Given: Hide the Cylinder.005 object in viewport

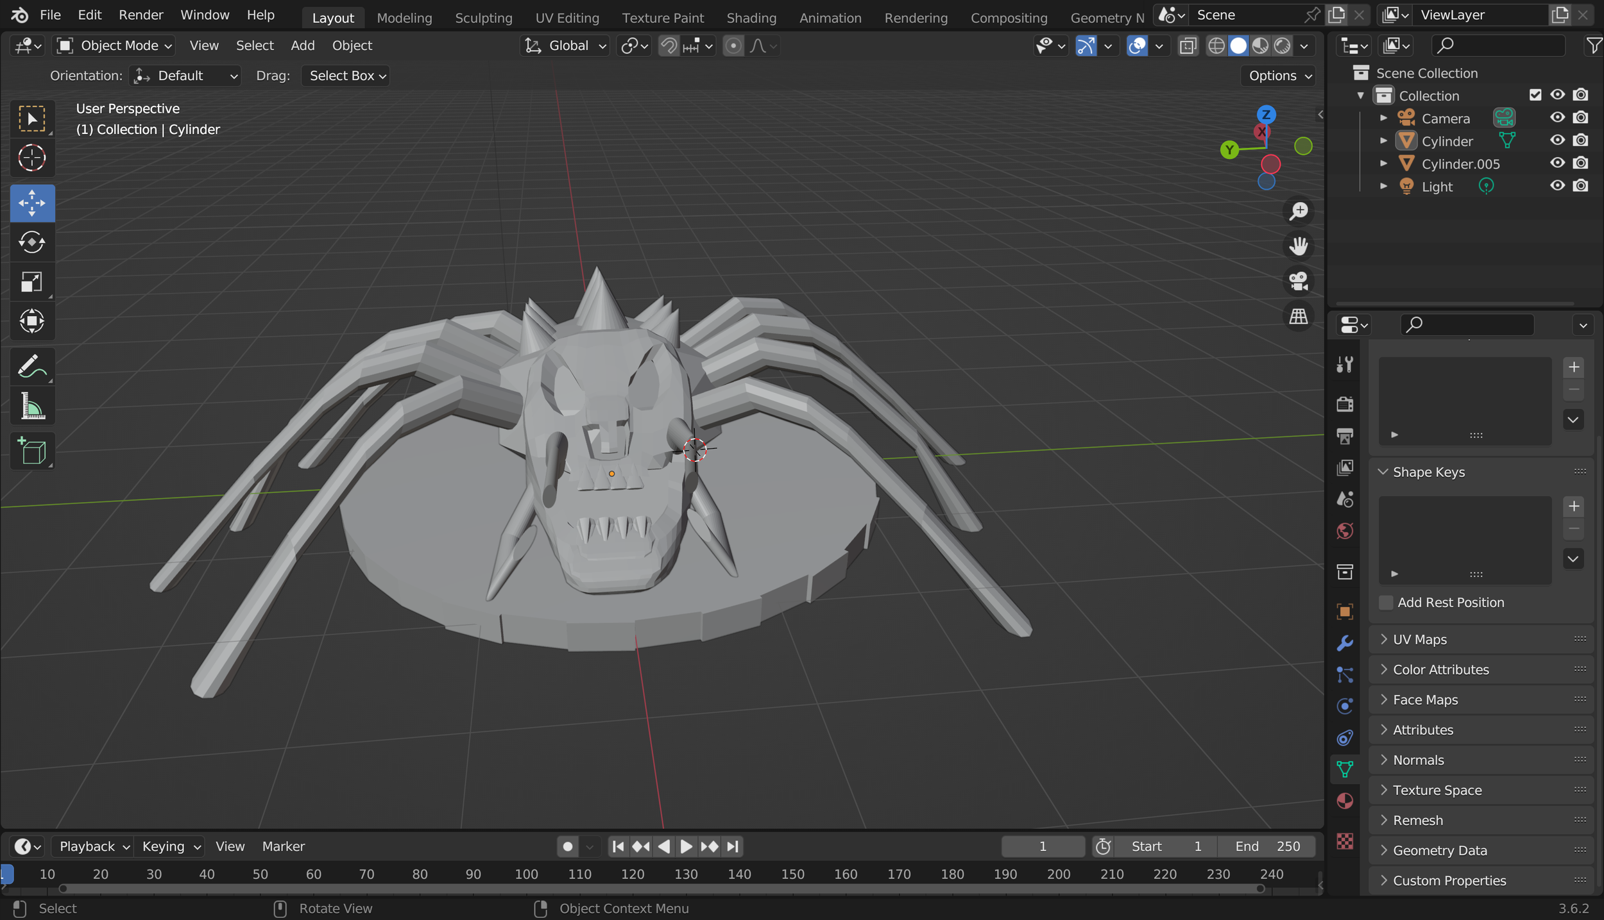Looking at the screenshot, I should coord(1557,163).
